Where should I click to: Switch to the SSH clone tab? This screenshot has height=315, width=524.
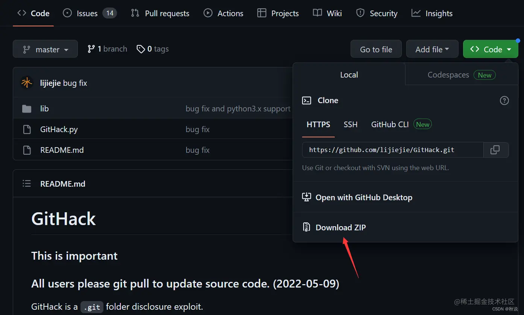click(351, 124)
